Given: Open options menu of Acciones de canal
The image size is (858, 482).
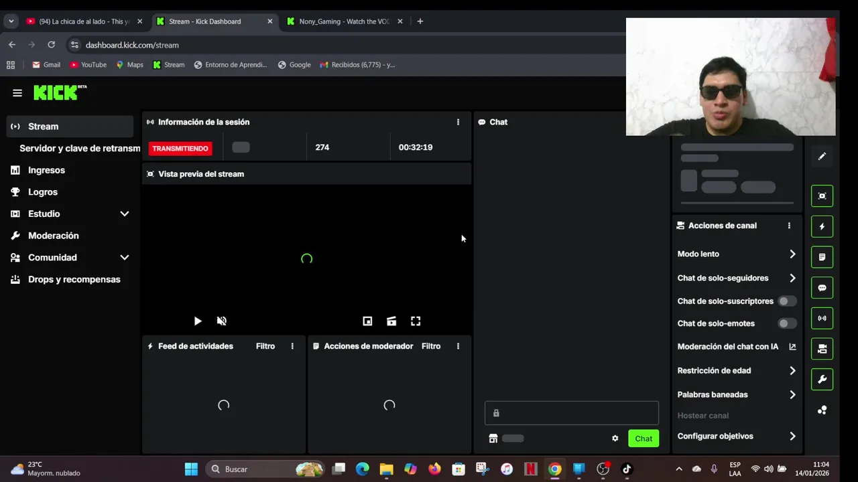Looking at the screenshot, I should point(789,226).
